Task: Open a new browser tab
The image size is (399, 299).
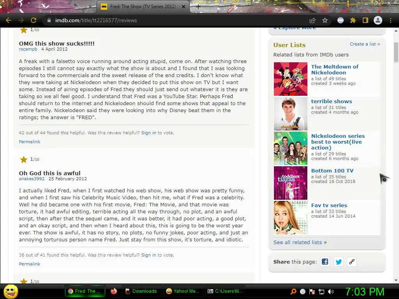Action: tap(198, 7)
